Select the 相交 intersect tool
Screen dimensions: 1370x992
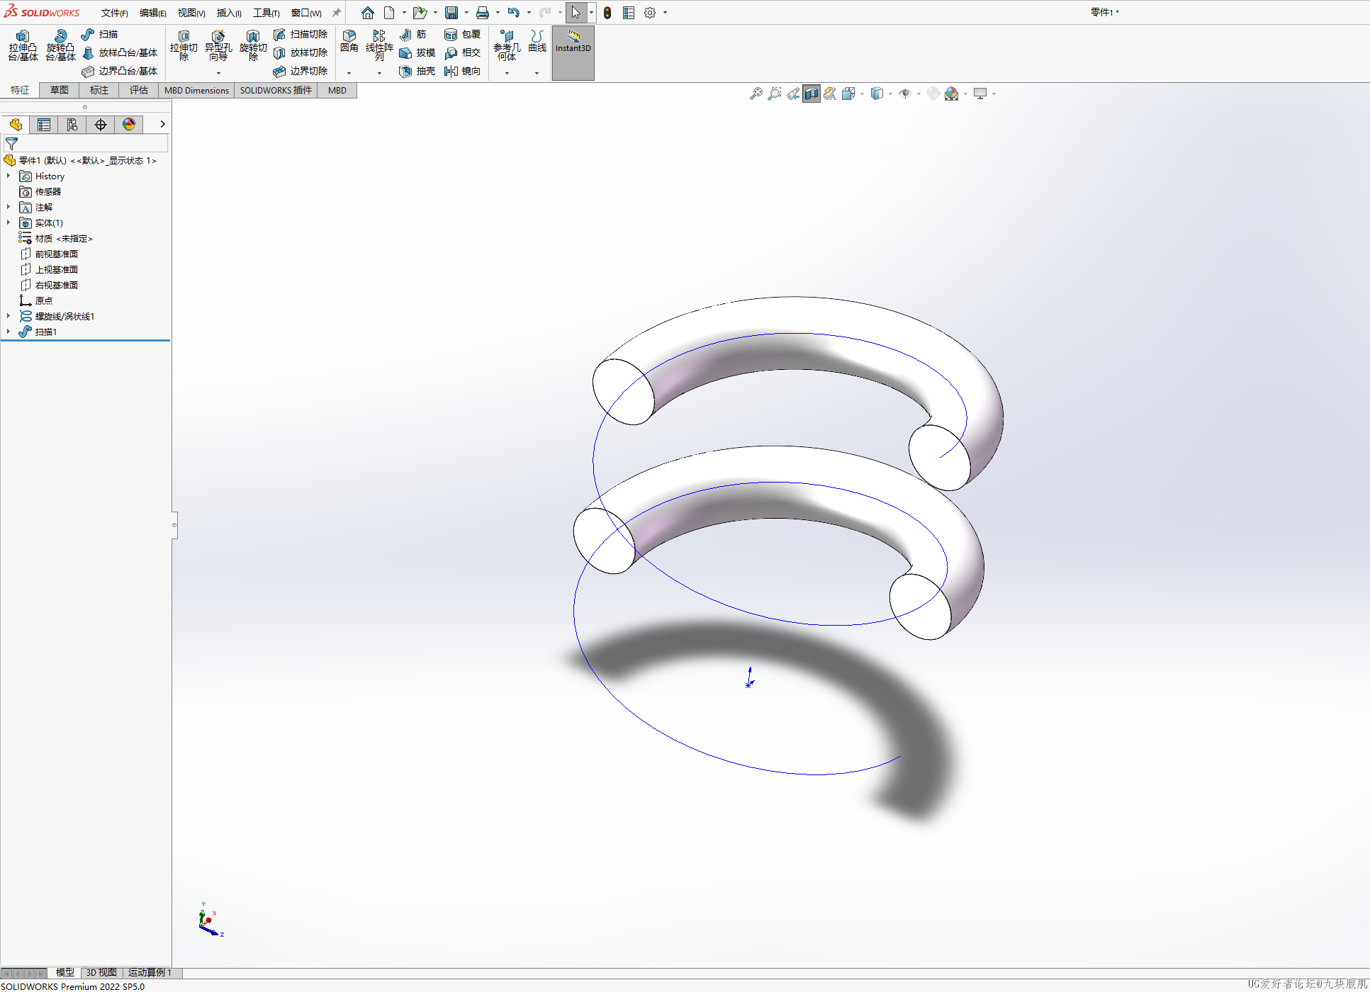point(462,52)
